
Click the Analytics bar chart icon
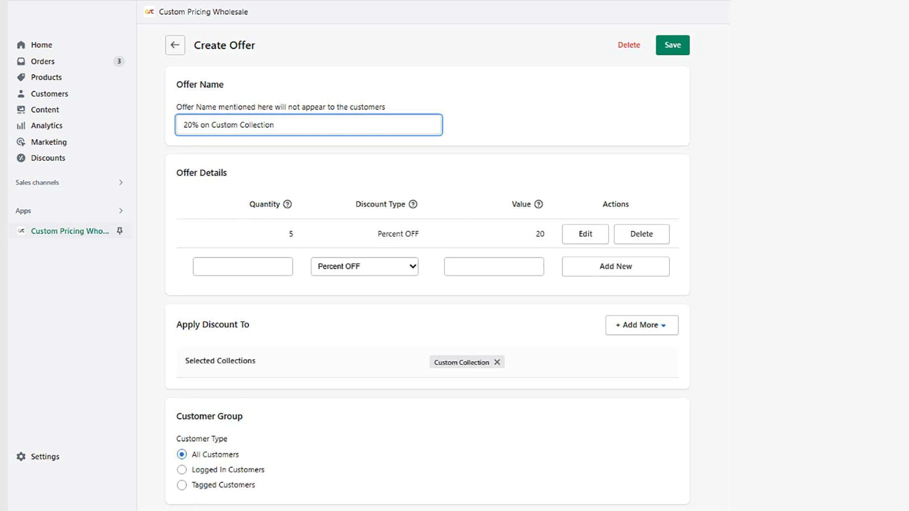(21, 125)
